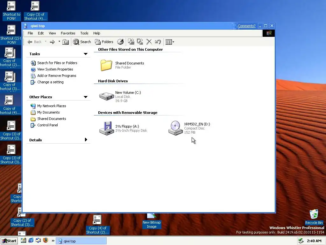Click Add or Remove Programs link

pyautogui.click(x=57, y=76)
